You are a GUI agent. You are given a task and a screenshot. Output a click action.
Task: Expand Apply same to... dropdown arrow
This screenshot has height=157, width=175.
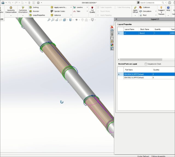coord(71,7)
